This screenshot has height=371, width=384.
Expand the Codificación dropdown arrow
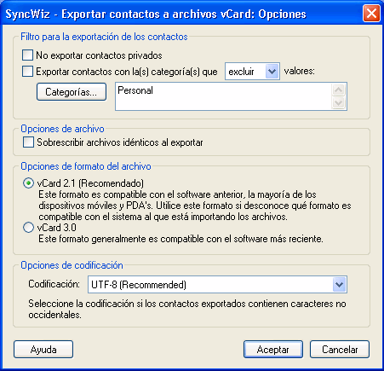(339, 285)
